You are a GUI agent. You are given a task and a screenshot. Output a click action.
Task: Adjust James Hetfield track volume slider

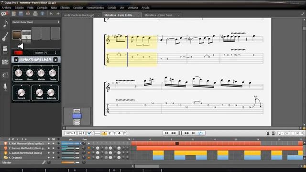70,148
